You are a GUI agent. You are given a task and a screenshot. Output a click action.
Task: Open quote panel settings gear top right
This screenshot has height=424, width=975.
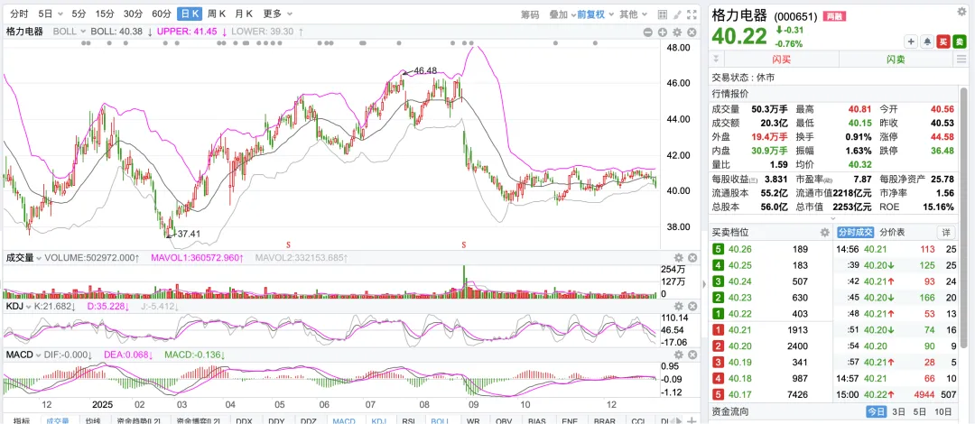click(x=962, y=11)
